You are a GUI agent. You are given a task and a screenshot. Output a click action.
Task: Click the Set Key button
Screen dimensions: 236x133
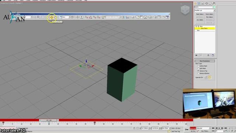point(193,131)
